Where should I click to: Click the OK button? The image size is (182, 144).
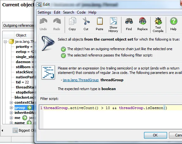(155, 135)
